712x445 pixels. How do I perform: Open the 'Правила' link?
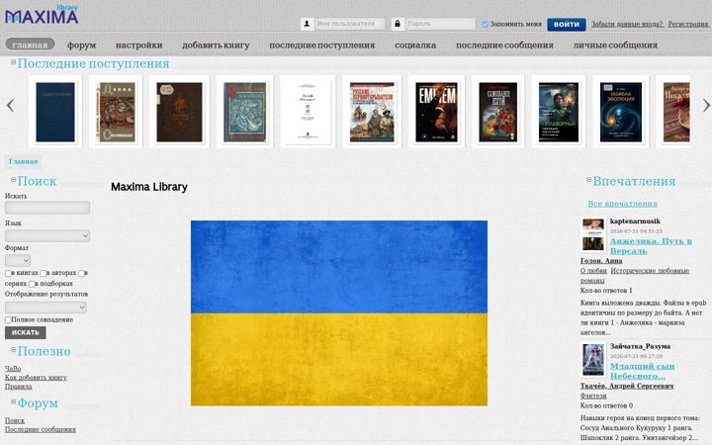tap(18, 387)
